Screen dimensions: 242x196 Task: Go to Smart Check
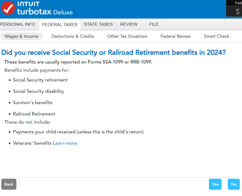216,36
